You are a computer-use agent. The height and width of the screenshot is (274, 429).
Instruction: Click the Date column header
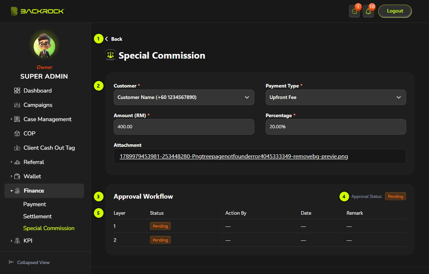[x=306, y=213]
